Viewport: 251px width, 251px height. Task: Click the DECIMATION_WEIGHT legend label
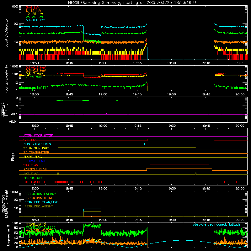(x=40, y=198)
